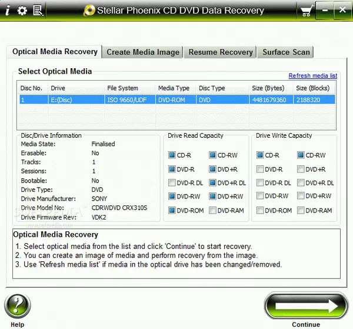The width and height of the screenshot is (353, 329).
Task: Click the Size (Blocks) column header
Action: pyautogui.click(x=314, y=88)
